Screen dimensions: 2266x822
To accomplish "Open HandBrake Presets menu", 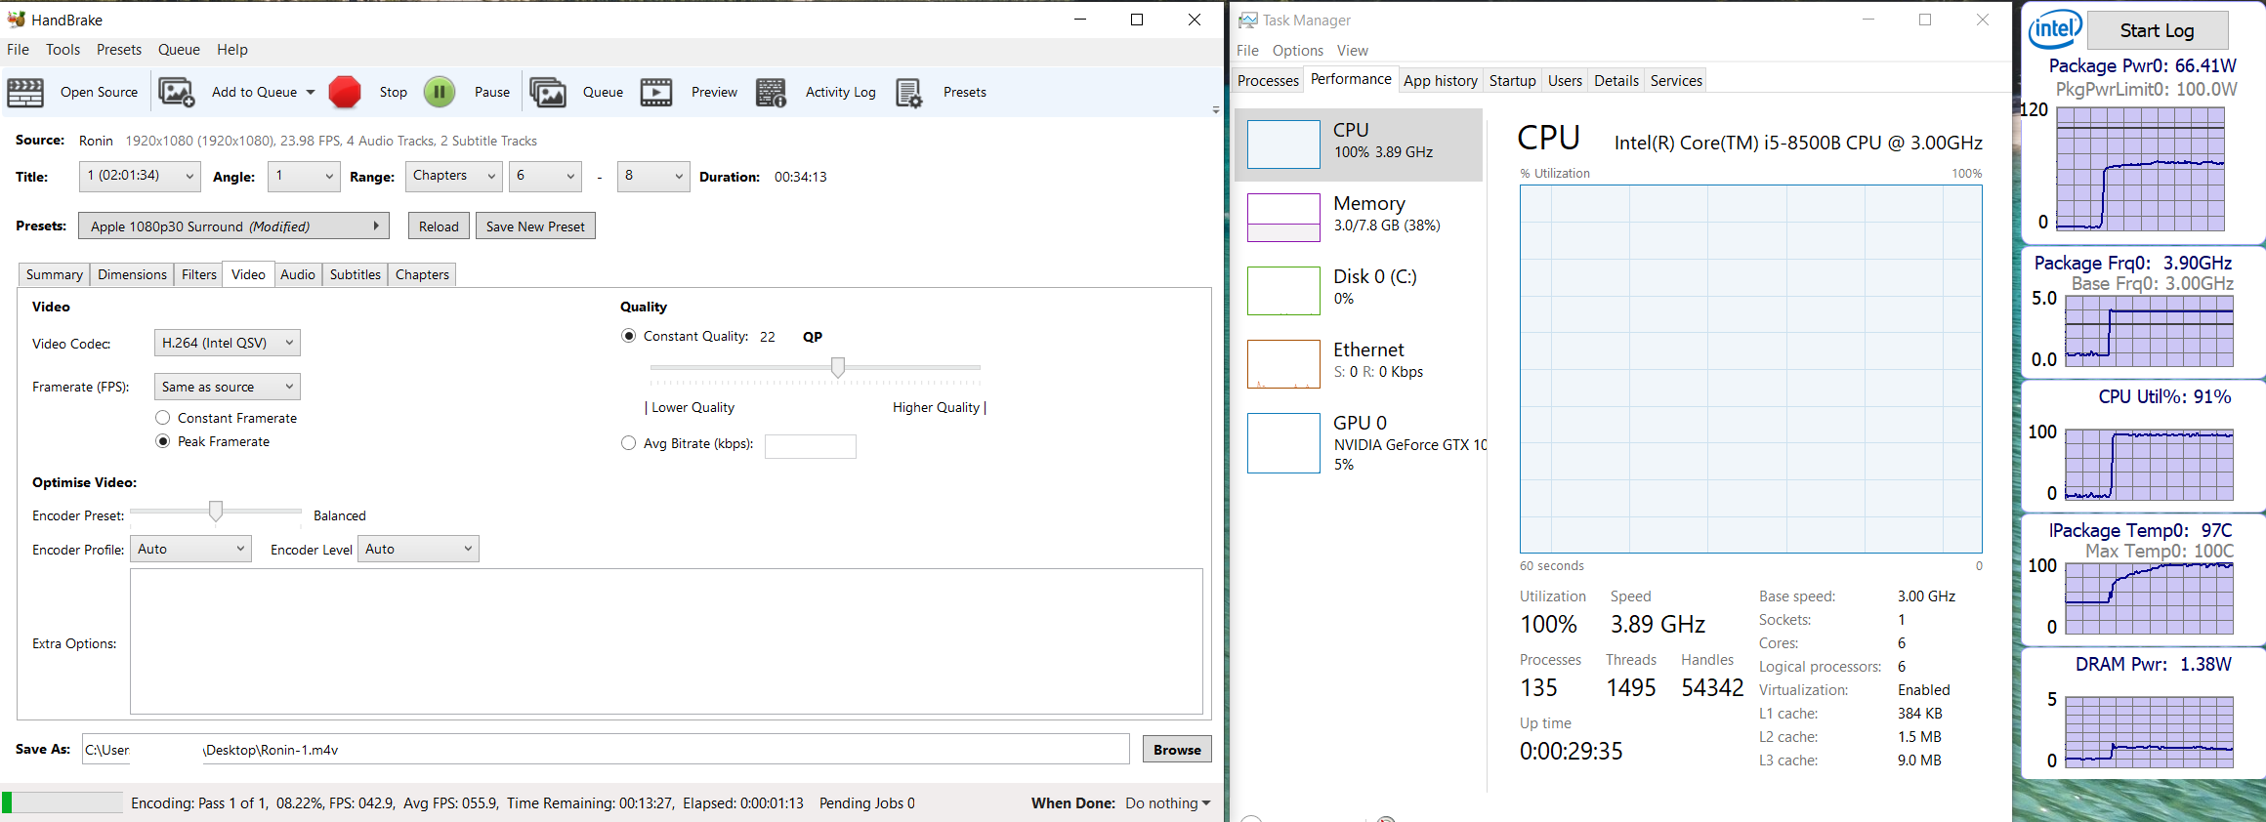I will coord(119,50).
